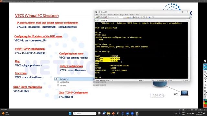Viewport: 207px width, 116px height.
Task: Click the Disconnect toolbar icon
Action: [x=106, y=17]
